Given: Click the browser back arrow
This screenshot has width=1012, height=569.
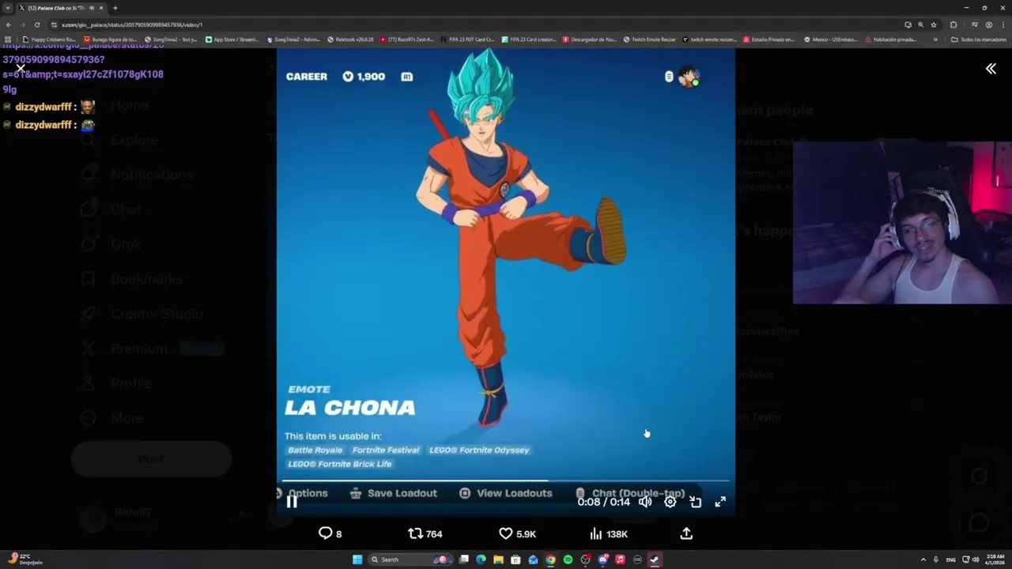Looking at the screenshot, I should [x=9, y=24].
